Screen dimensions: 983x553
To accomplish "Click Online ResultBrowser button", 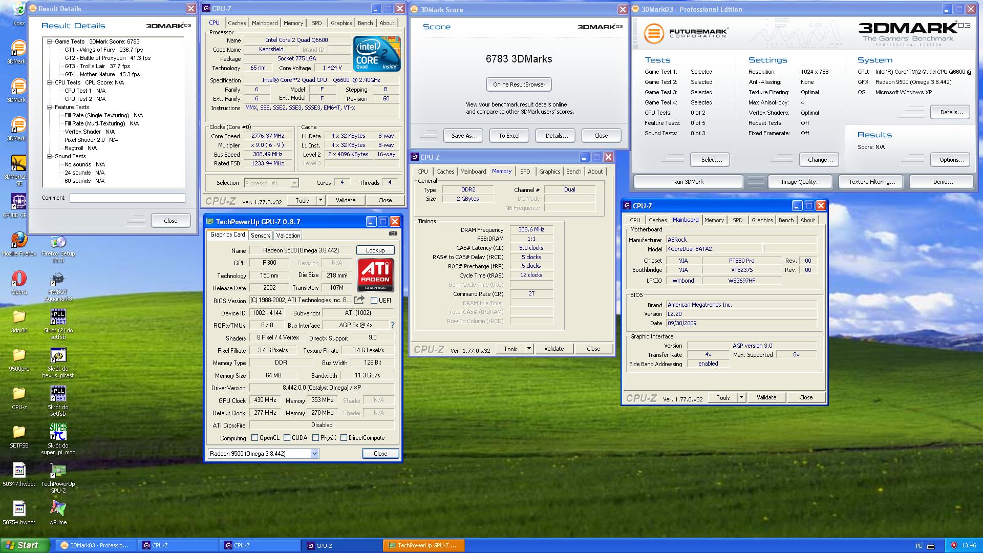I will click(x=519, y=84).
